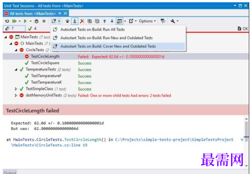The width and height of the screenshot is (252, 174).
Task: Click the OK status document icon
Action: point(239,29)
